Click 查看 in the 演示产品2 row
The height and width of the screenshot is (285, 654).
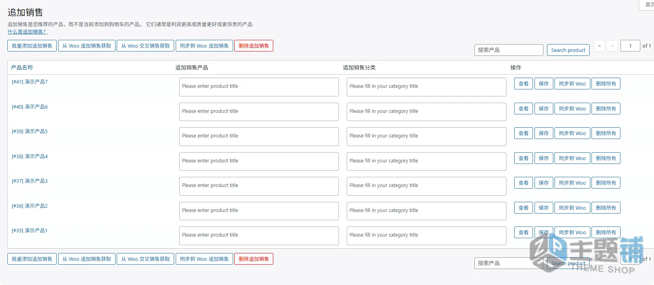click(x=524, y=208)
